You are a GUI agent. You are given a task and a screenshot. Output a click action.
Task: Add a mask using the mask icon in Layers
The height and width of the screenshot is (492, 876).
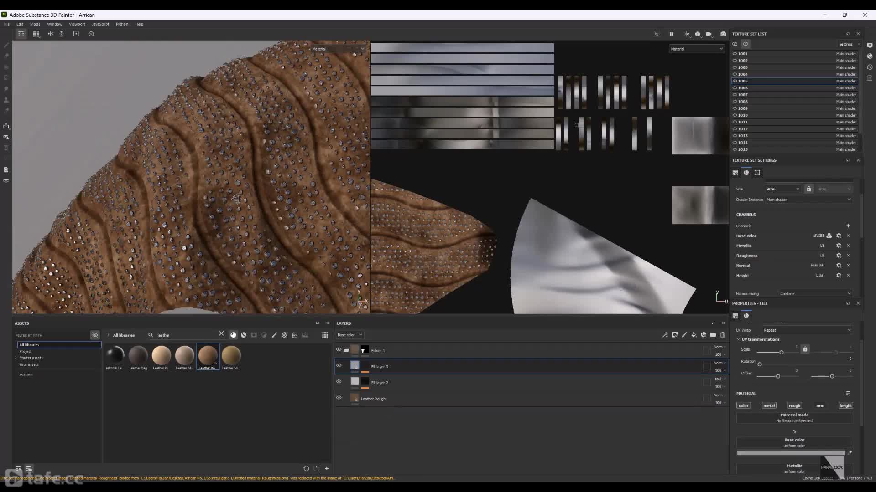click(675, 335)
